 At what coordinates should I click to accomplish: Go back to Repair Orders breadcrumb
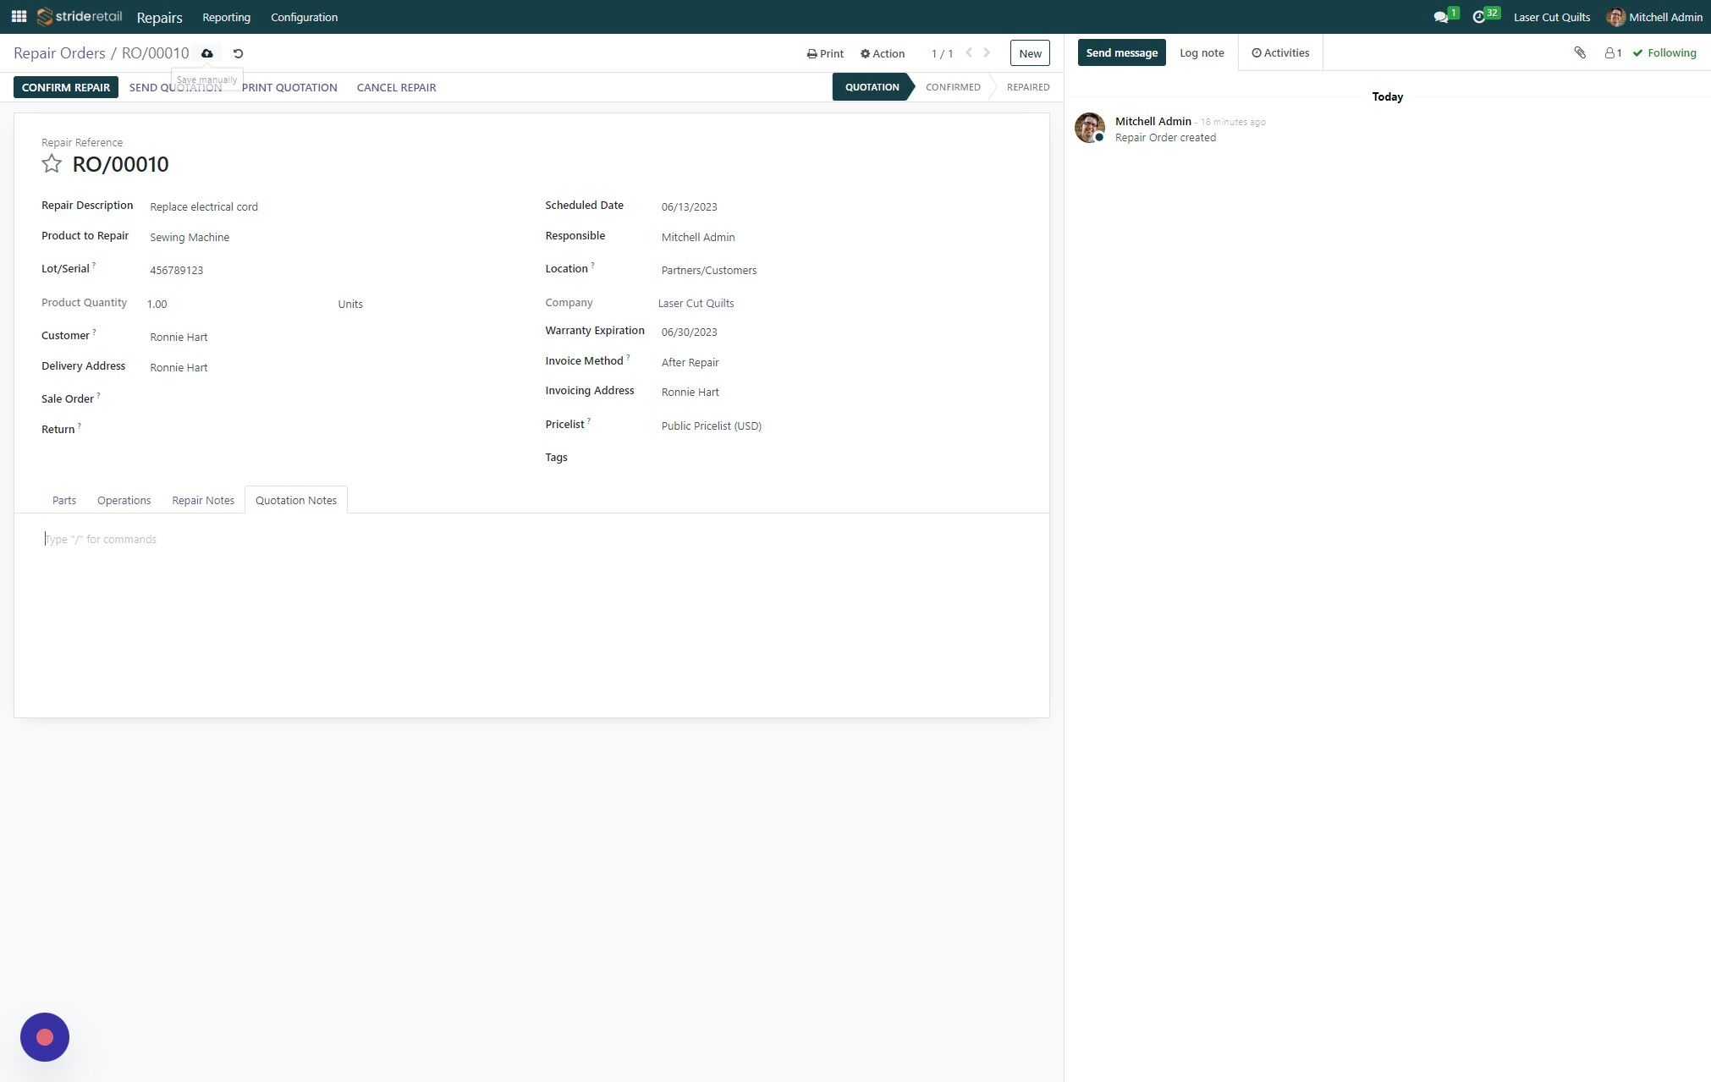(59, 53)
